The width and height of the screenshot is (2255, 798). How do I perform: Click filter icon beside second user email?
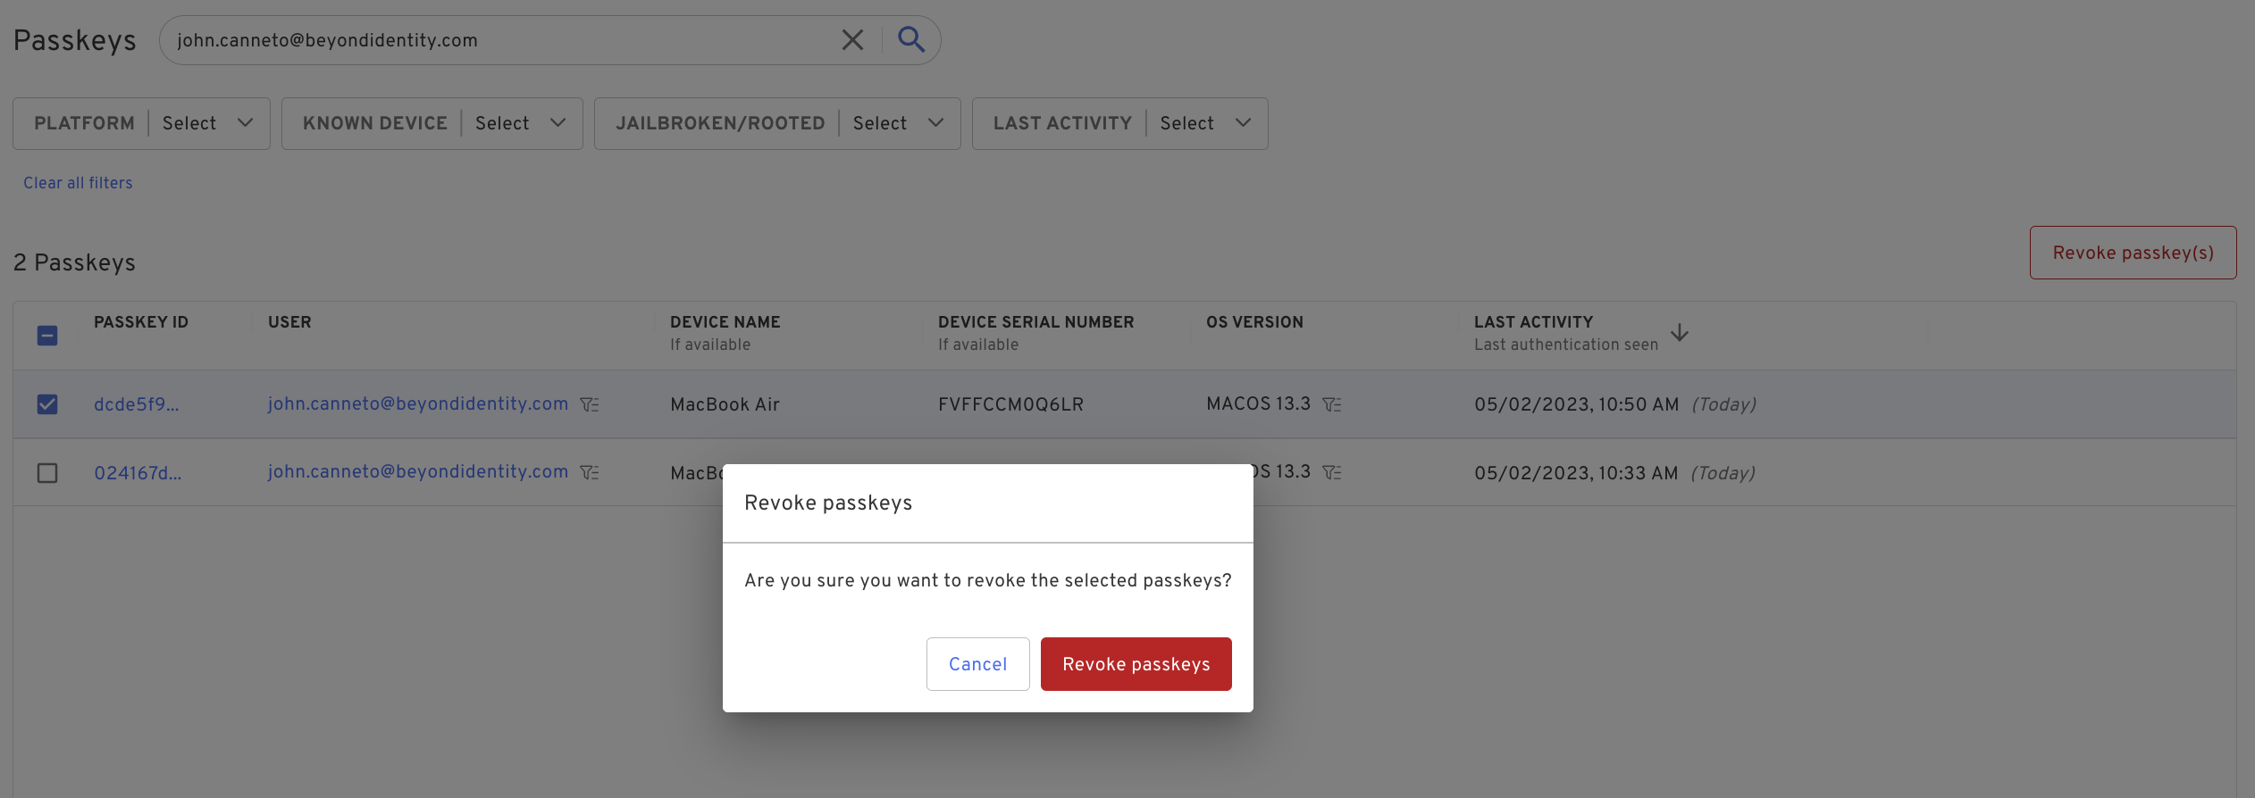pos(590,472)
